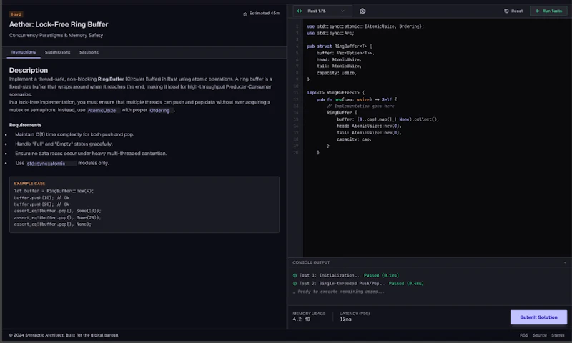Click the Description heading
The width and height of the screenshot is (572, 343).
(29, 70)
